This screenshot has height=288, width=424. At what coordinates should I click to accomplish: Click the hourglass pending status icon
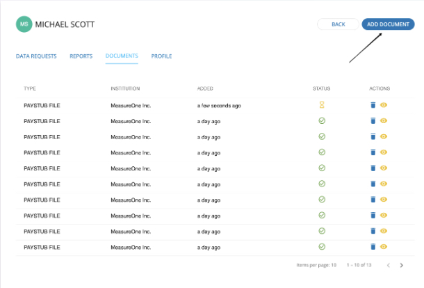pyautogui.click(x=322, y=105)
